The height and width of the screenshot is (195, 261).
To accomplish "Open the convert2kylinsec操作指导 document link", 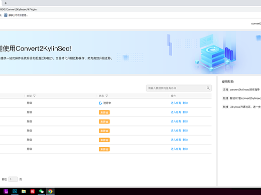I will click(x=244, y=89).
